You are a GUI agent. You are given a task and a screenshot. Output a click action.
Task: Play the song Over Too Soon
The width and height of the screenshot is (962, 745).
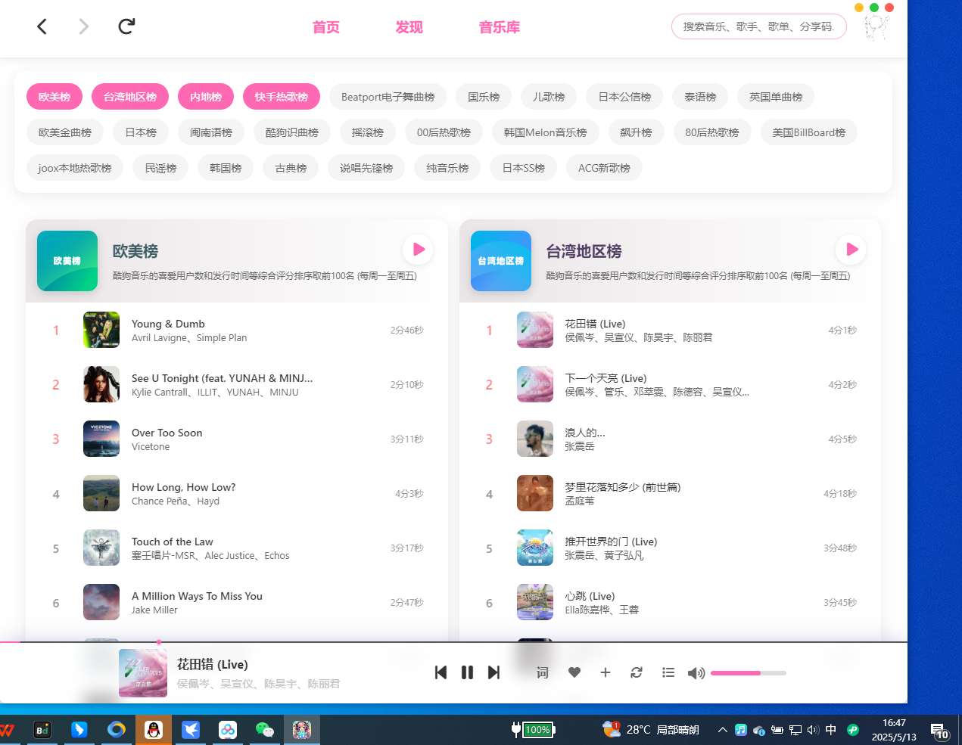point(237,439)
